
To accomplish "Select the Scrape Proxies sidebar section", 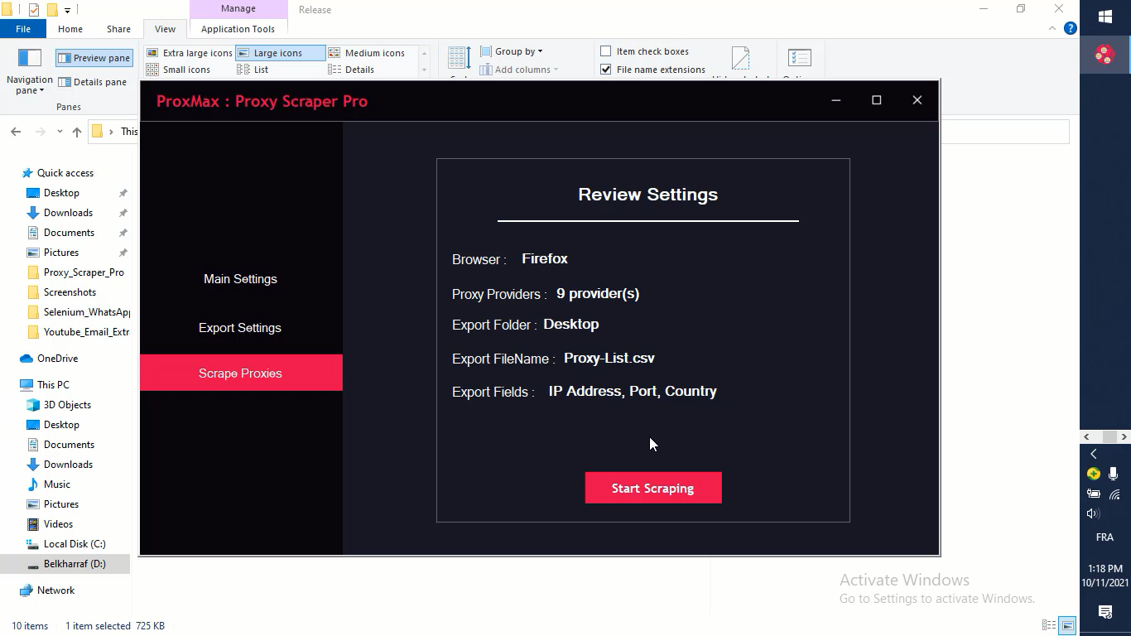I will (241, 373).
